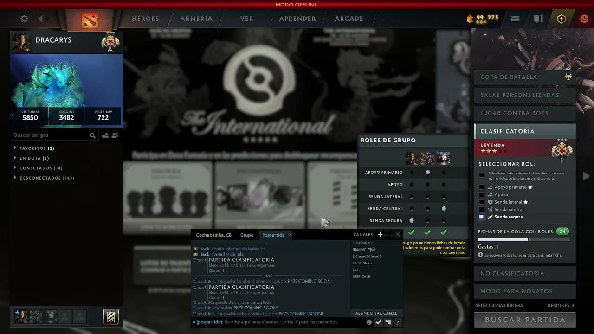Open the settings gear in the top bar

pos(24,19)
